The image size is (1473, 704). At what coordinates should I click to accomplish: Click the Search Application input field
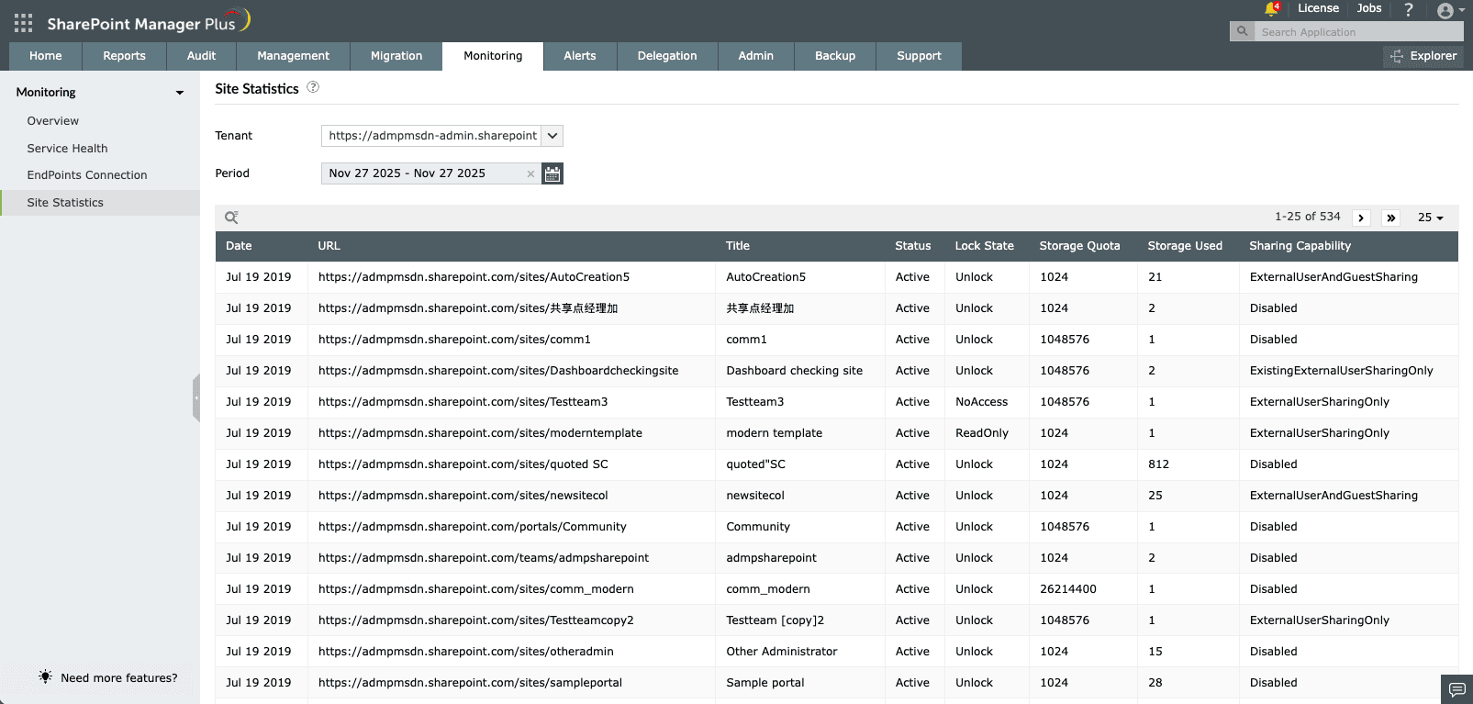pyautogui.click(x=1358, y=32)
